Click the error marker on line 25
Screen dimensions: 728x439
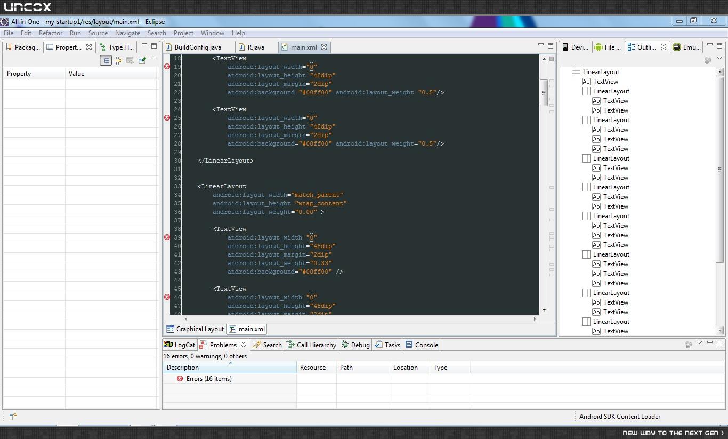pos(167,118)
